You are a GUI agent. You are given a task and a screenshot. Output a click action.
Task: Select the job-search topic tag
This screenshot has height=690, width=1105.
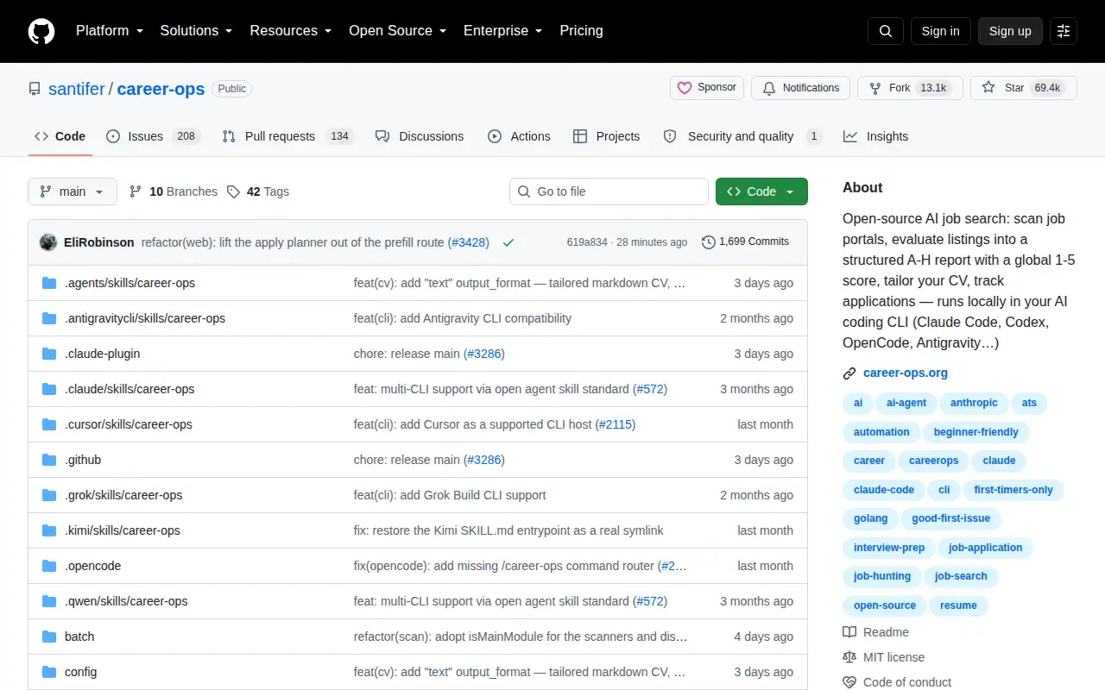point(961,576)
